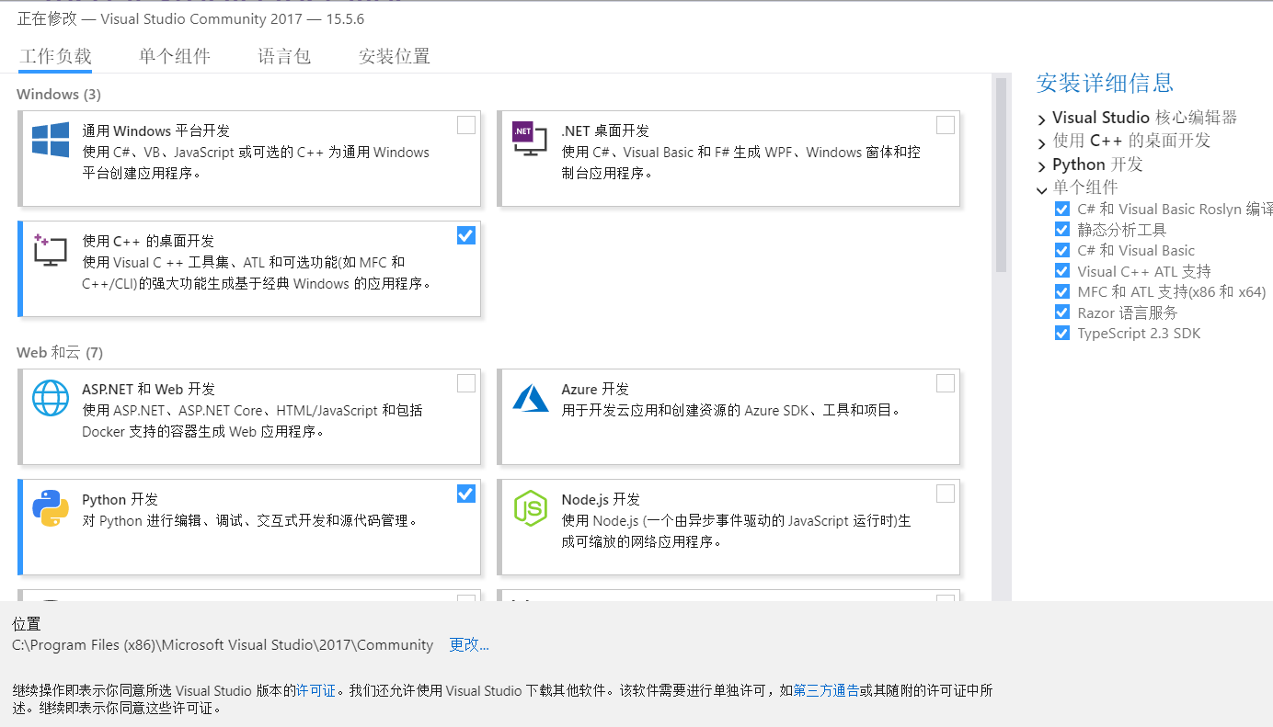This screenshot has height=727, width=1273.
Task: Enable the Node.js 开发 workload checkbox
Action: click(946, 494)
